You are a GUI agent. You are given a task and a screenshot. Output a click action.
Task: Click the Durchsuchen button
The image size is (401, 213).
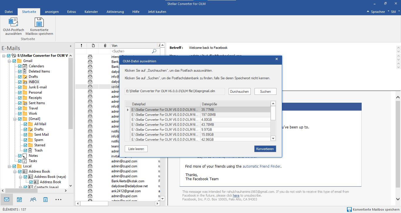click(x=240, y=92)
